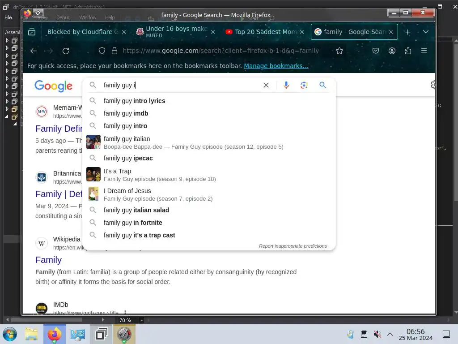Start voice search with microphone icon
Screen dimensions: 458x344
pyautogui.click(x=286, y=85)
